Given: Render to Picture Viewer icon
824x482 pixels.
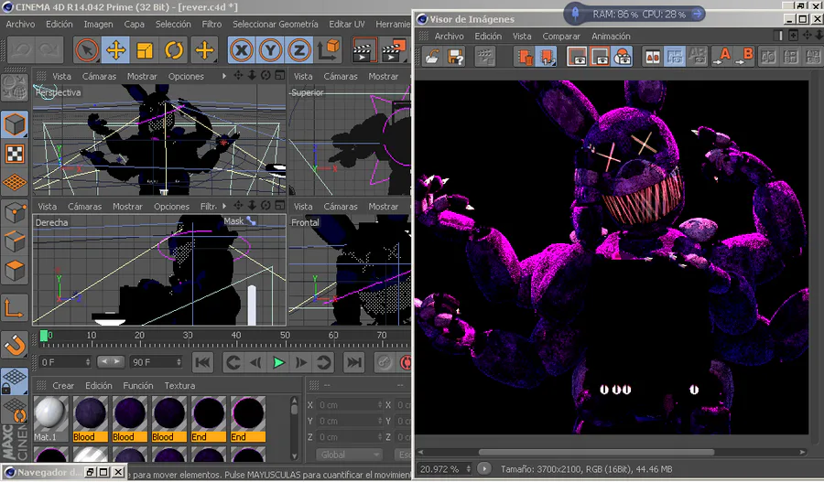Looking at the screenshot, I should [394, 50].
